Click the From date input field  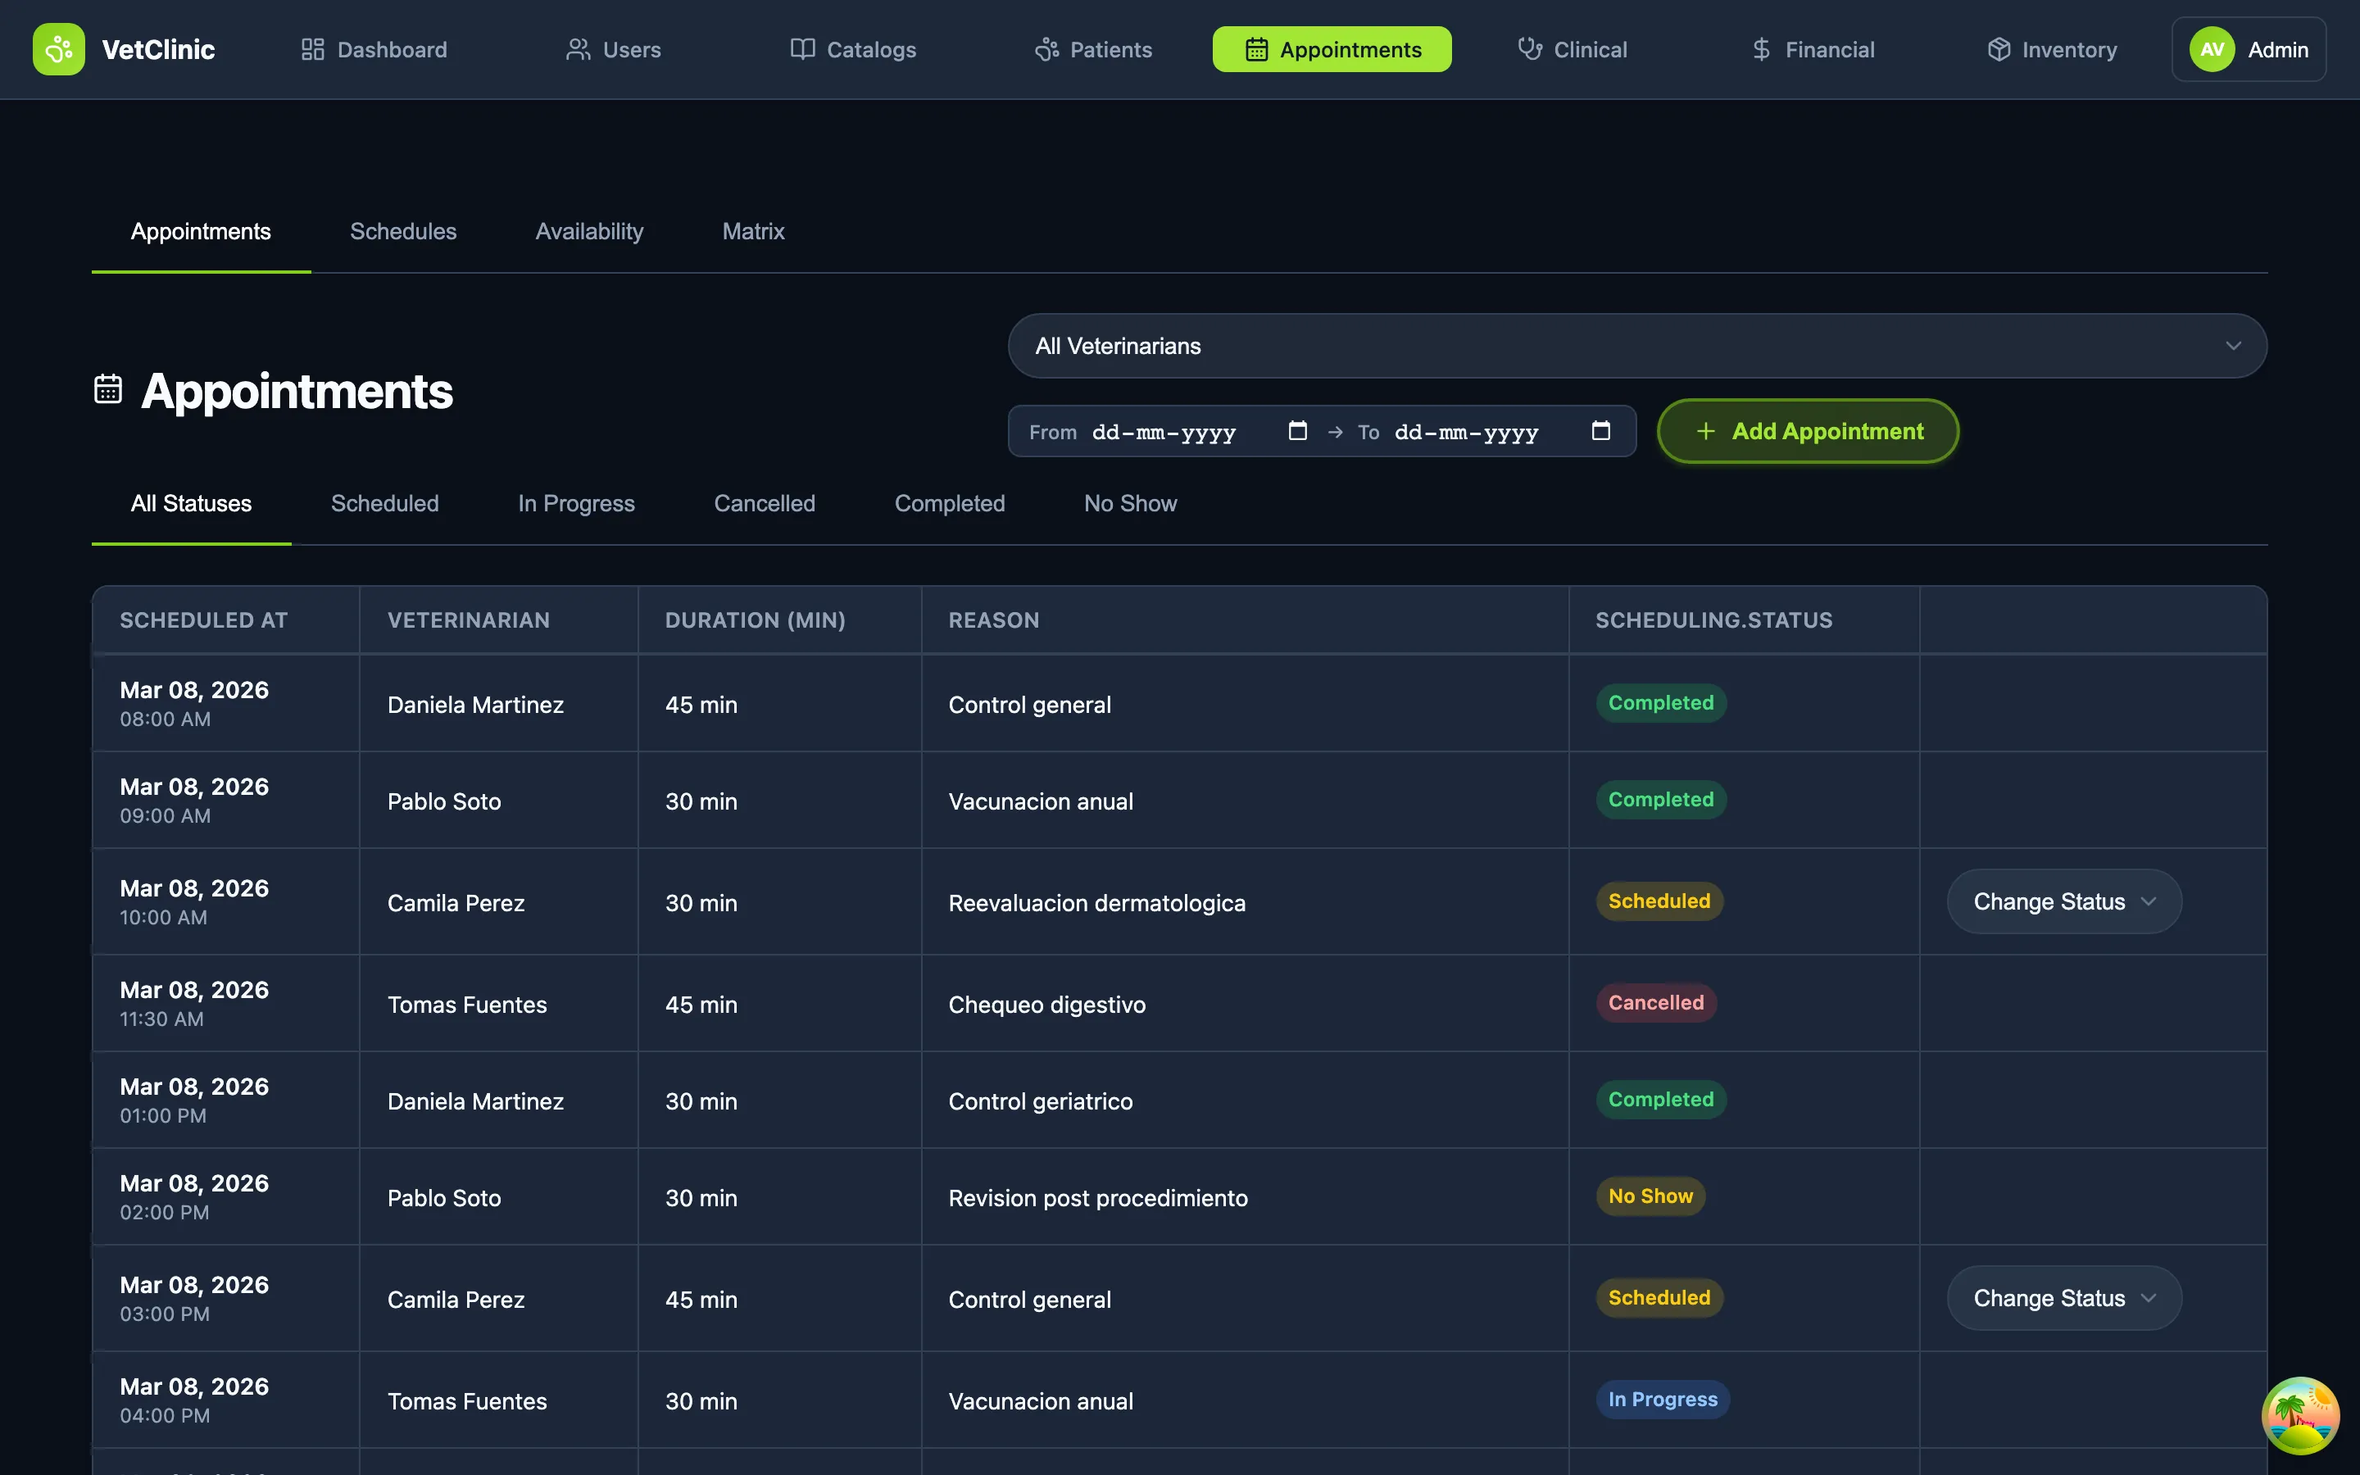tap(1163, 432)
